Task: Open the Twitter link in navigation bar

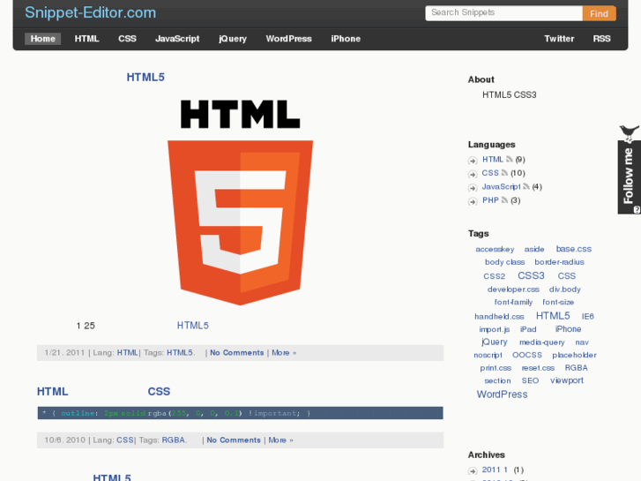Action: (x=559, y=39)
